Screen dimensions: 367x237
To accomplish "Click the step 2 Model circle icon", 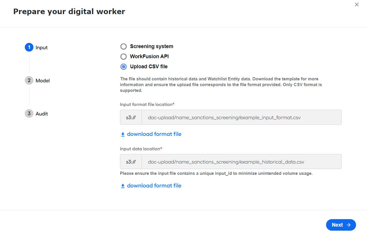I will click(29, 80).
